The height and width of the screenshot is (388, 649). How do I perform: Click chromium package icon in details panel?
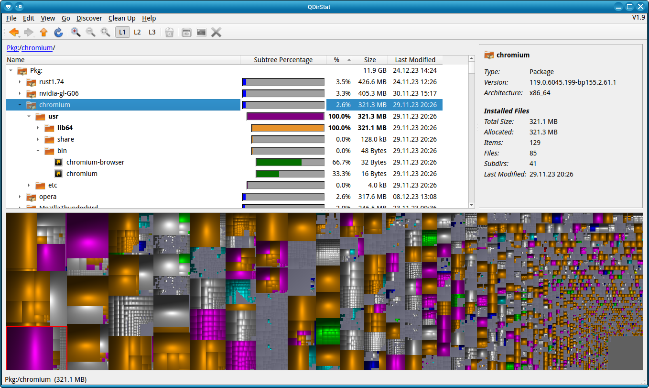coord(489,55)
